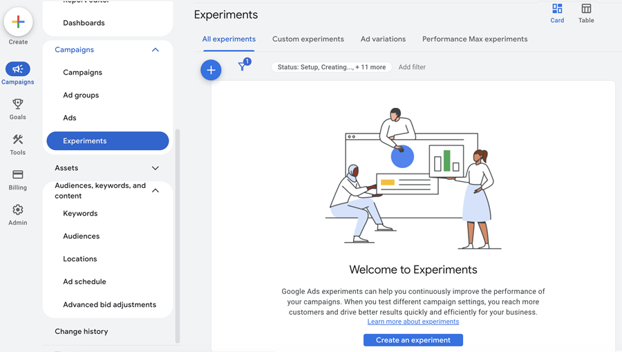Viewport: 622px width, 352px height.
Task: Switch to Table view icon
Action: [586, 9]
